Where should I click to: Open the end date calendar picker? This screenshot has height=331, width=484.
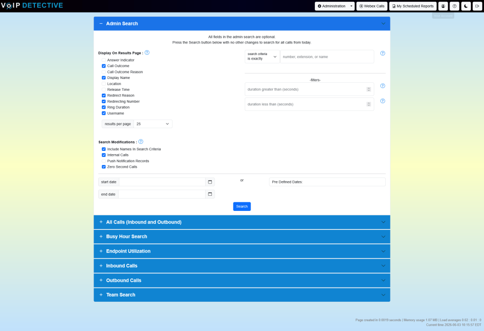pos(210,194)
